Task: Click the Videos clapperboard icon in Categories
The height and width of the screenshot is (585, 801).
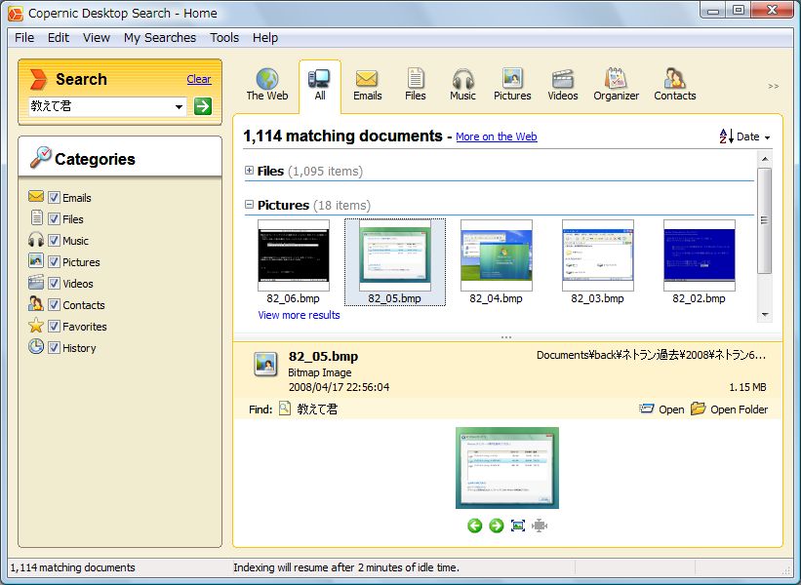Action: 36,283
